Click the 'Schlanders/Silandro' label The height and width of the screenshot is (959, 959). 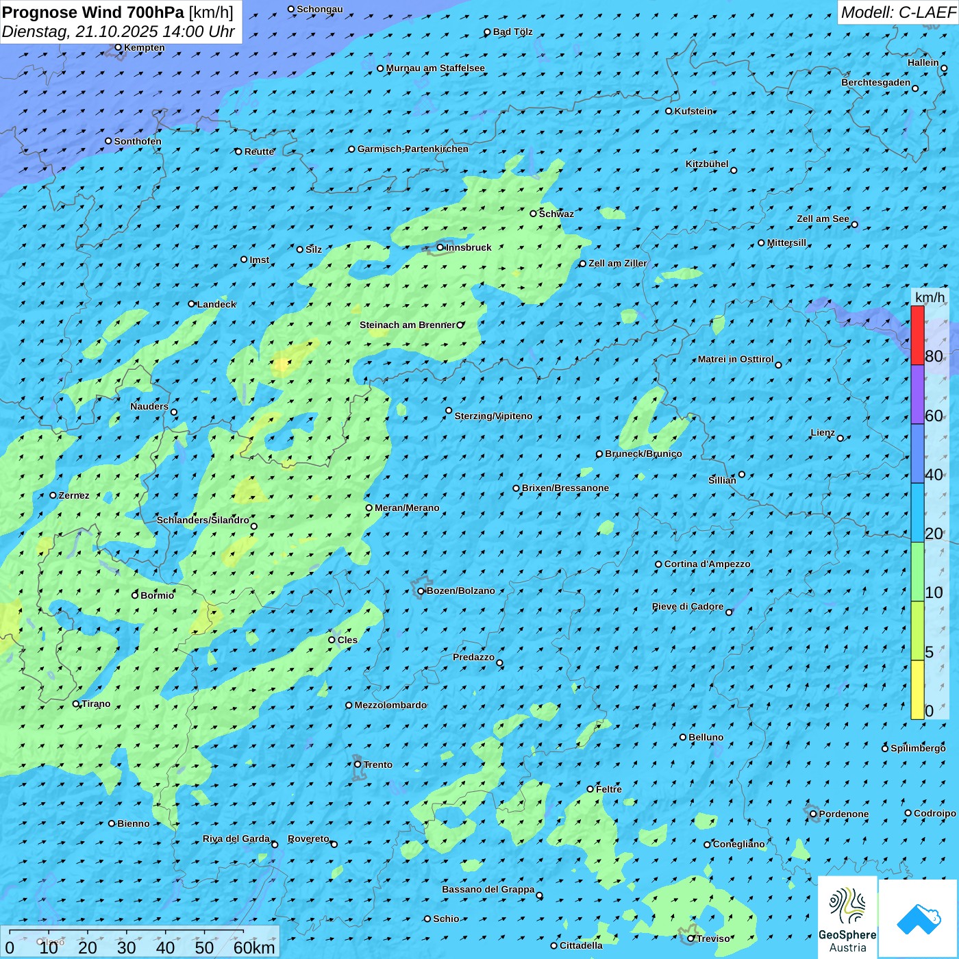click(x=203, y=520)
